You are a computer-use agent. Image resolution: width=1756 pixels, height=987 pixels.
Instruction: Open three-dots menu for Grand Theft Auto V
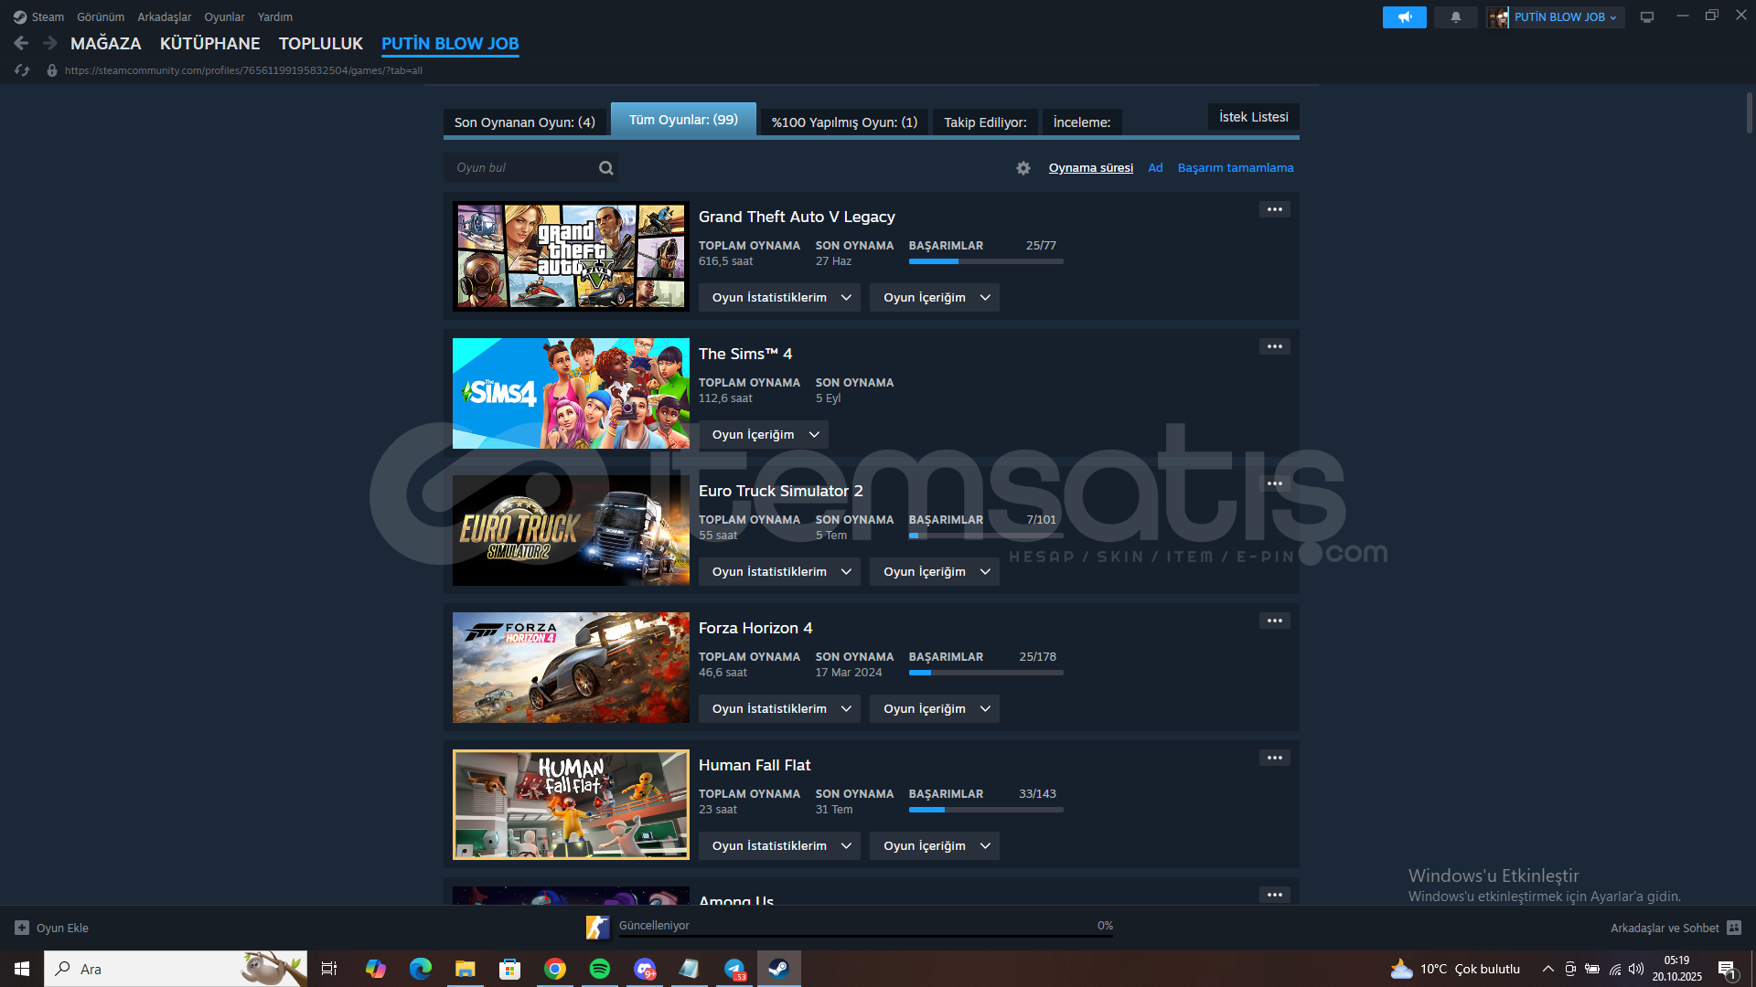coord(1274,210)
